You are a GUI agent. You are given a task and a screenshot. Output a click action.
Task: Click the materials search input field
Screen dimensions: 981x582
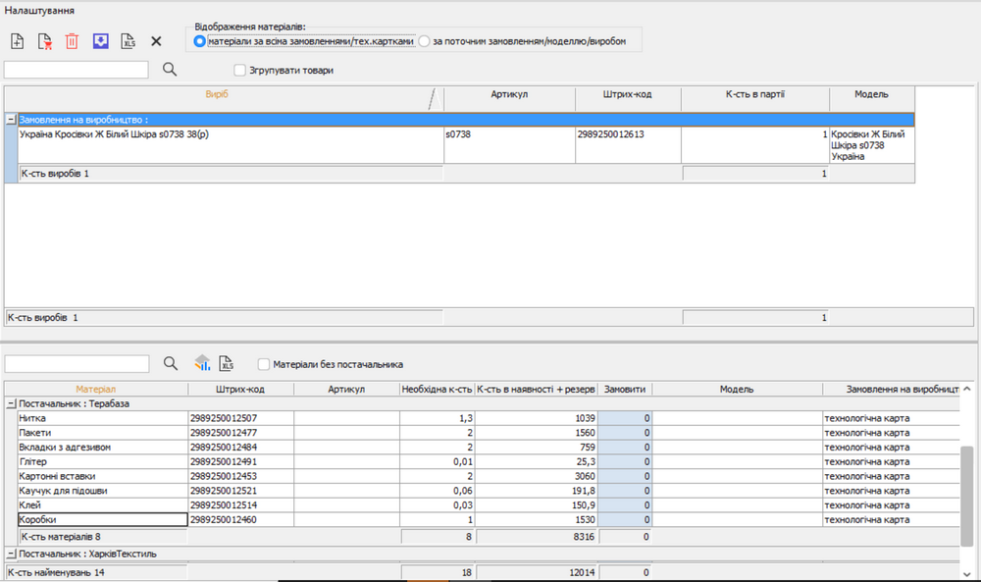[77, 364]
